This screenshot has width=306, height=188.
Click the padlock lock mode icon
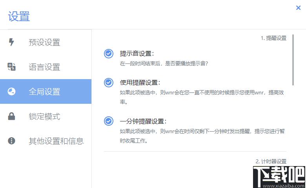pos(11,116)
